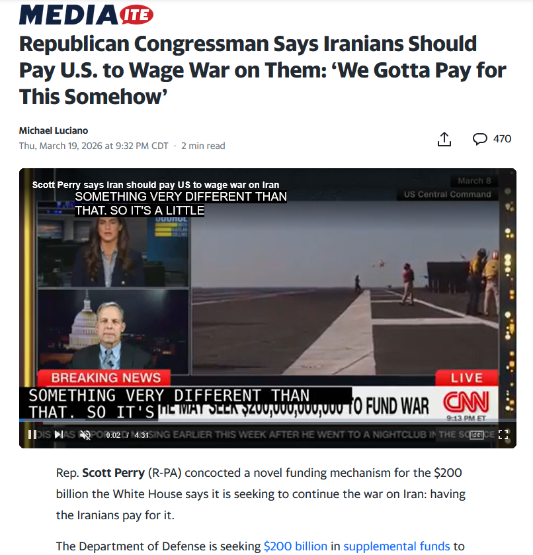Seek along the video progress bar
Screen dimensions: 533x555
[268, 420]
